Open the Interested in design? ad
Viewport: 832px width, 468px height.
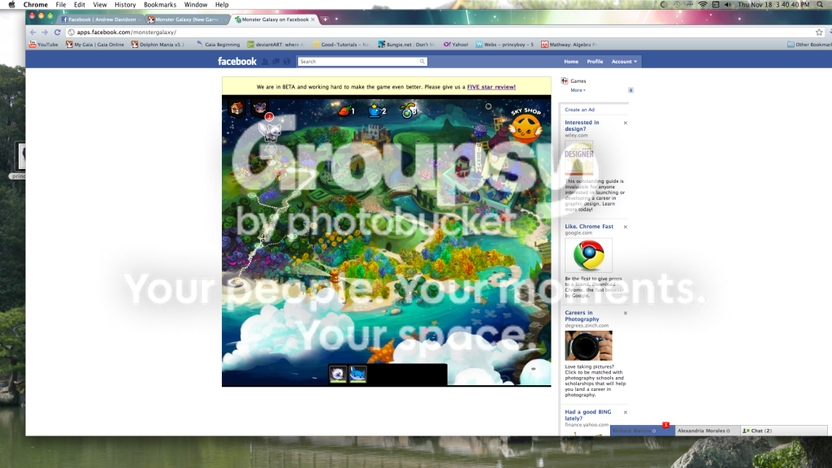pyautogui.click(x=582, y=125)
